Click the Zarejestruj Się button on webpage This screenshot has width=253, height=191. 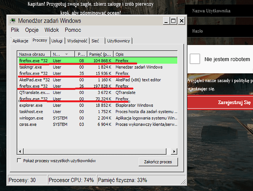tap(220, 102)
